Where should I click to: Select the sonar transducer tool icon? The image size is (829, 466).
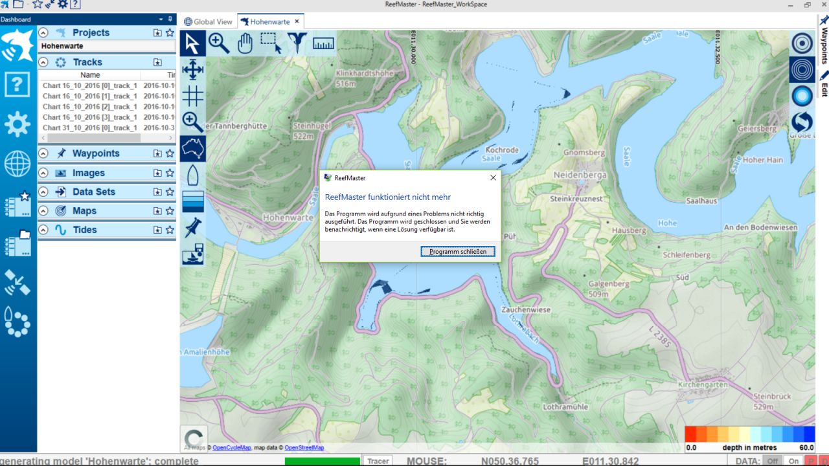(297, 43)
